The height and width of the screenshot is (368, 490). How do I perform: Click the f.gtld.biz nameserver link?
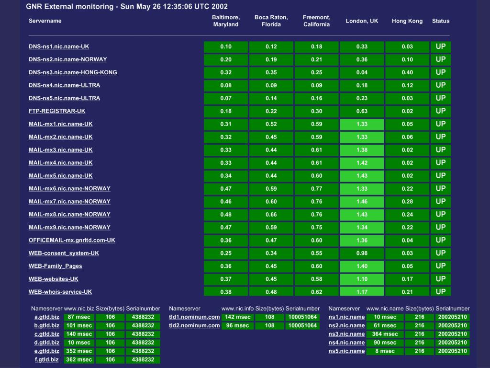coord(47,359)
